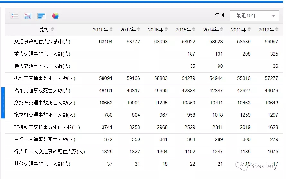This screenshot has height=179, width=286.
Task: Sort table by 2013年 column
Action: [249, 29]
